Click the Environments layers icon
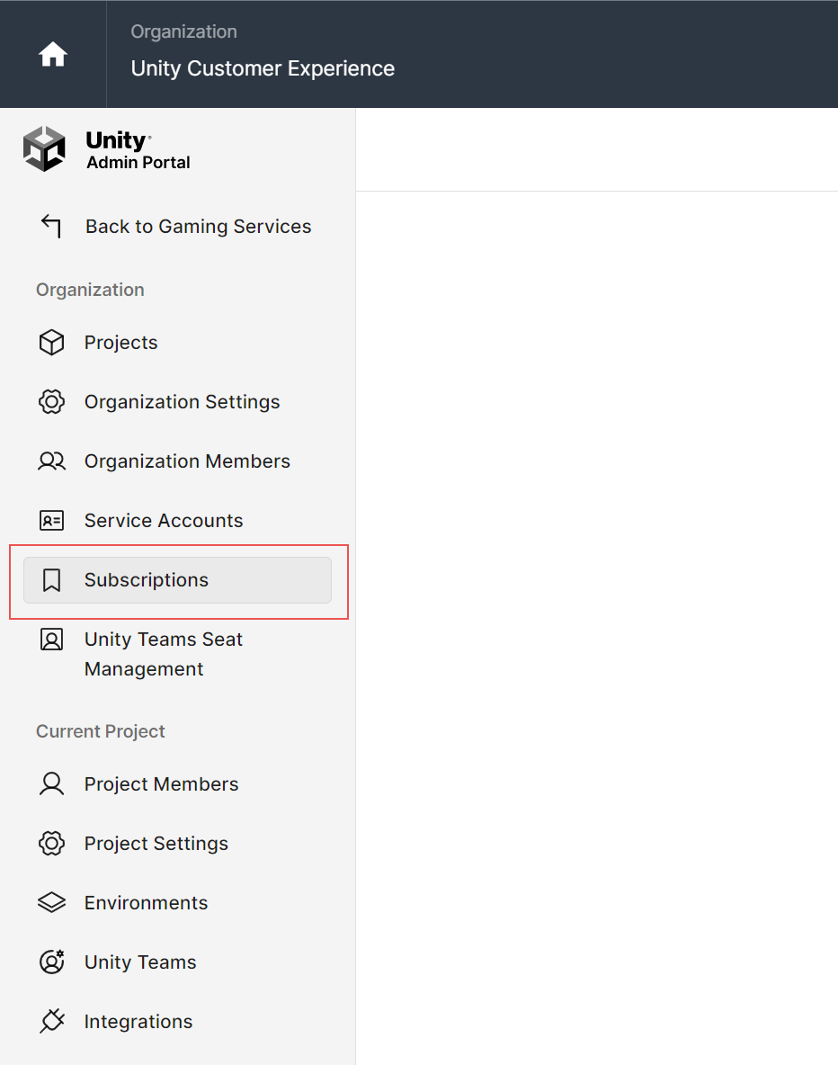Image resolution: width=838 pixels, height=1065 pixels. point(51,903)
